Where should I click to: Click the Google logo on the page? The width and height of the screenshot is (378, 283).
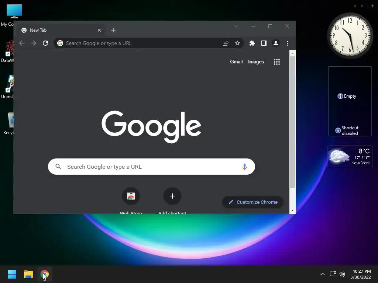point(151,127)
